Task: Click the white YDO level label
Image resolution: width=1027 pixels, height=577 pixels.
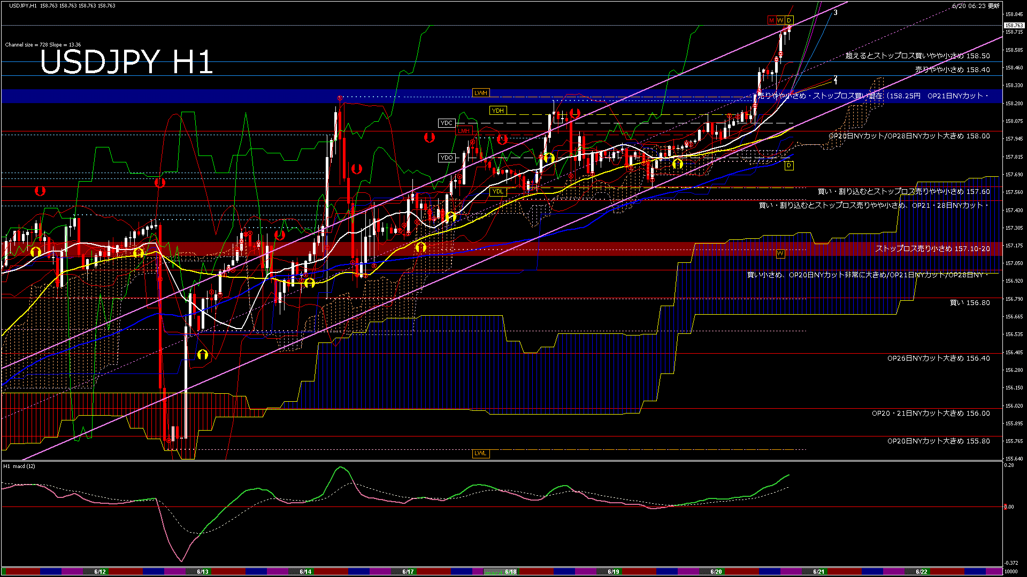Action: [x=446, y=158]
